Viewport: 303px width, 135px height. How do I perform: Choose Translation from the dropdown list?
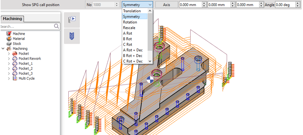pos(132,11)
